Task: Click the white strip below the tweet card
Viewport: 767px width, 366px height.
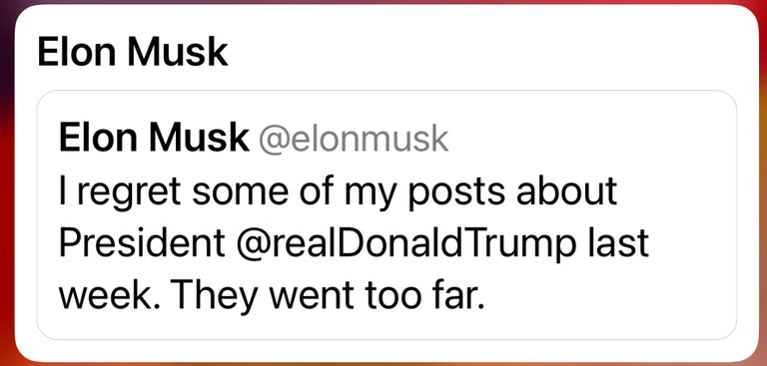Action: click(386, 350)
